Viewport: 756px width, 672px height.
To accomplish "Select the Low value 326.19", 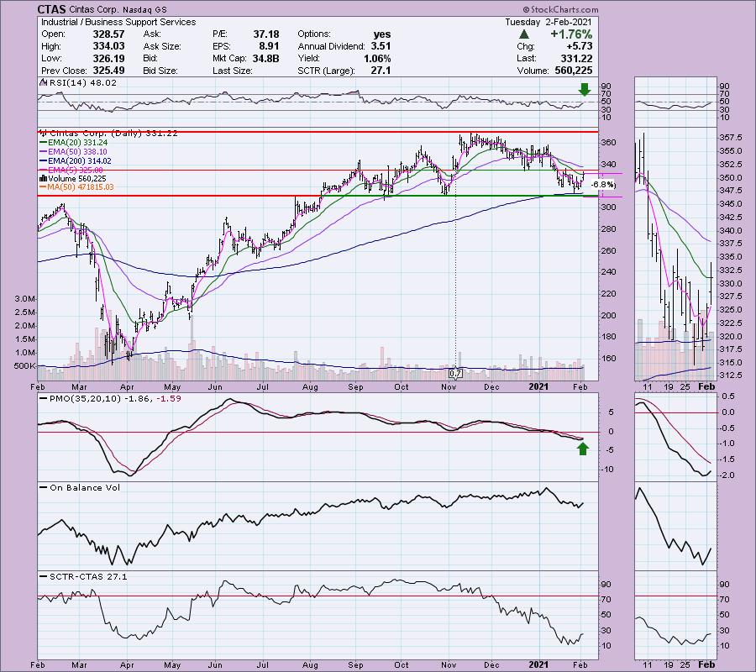I will coord(108,58).
